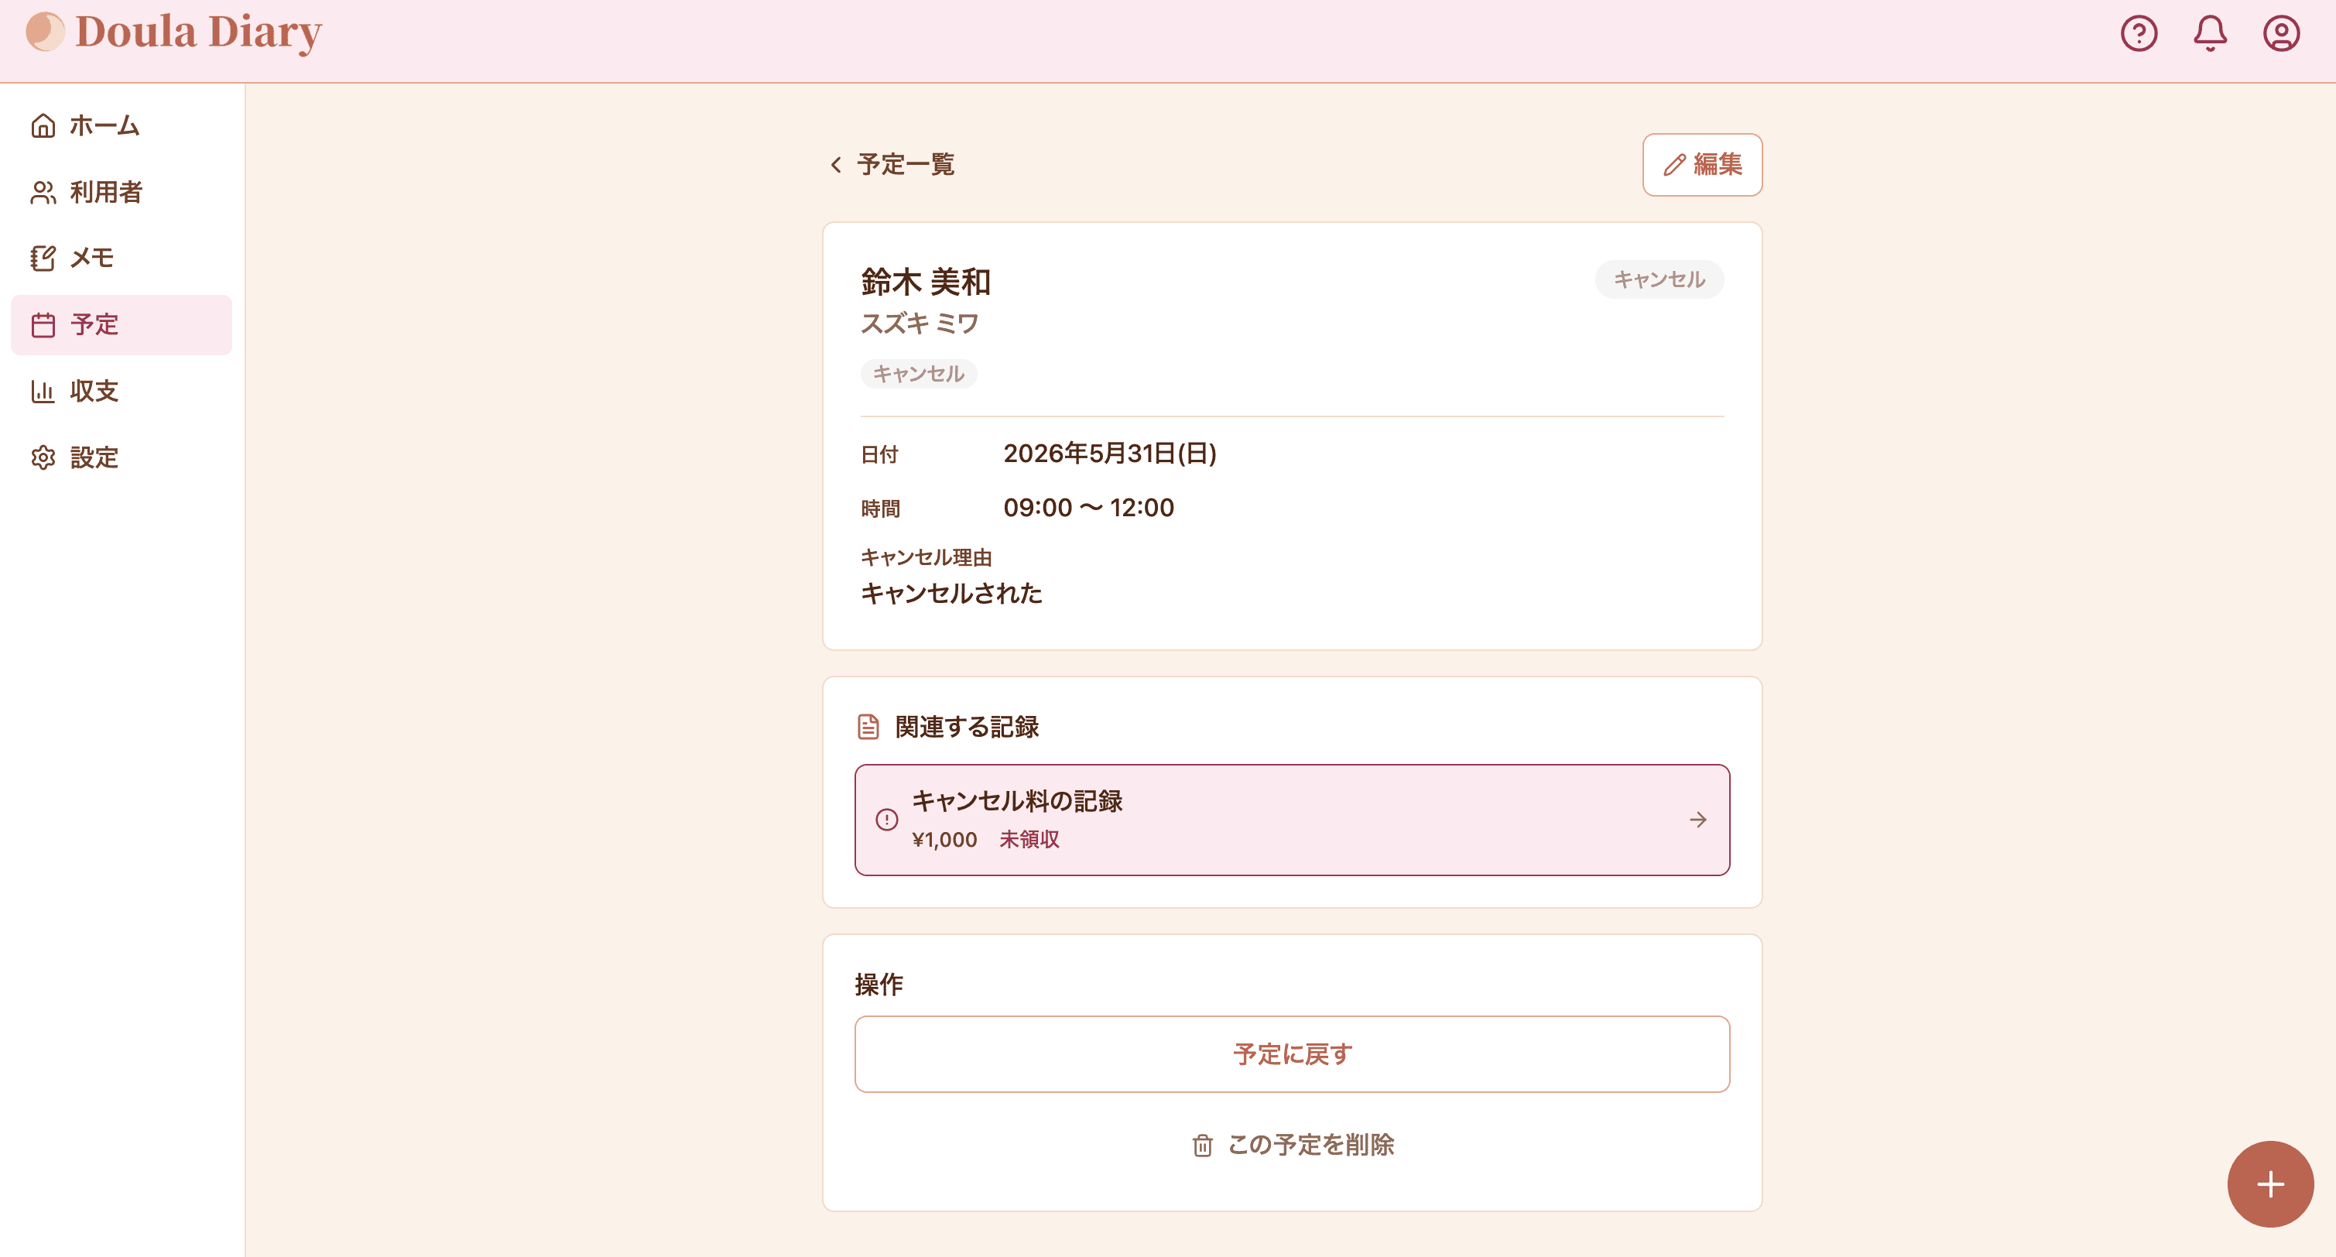The height and width of the screenshot is (1257, 2336).
Task: Open the user account icon
Action: point(2281,33)
